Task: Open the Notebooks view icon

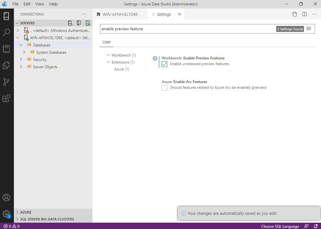Action: [6, 49]
